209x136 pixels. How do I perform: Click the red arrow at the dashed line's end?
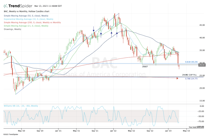click(177, 78)
